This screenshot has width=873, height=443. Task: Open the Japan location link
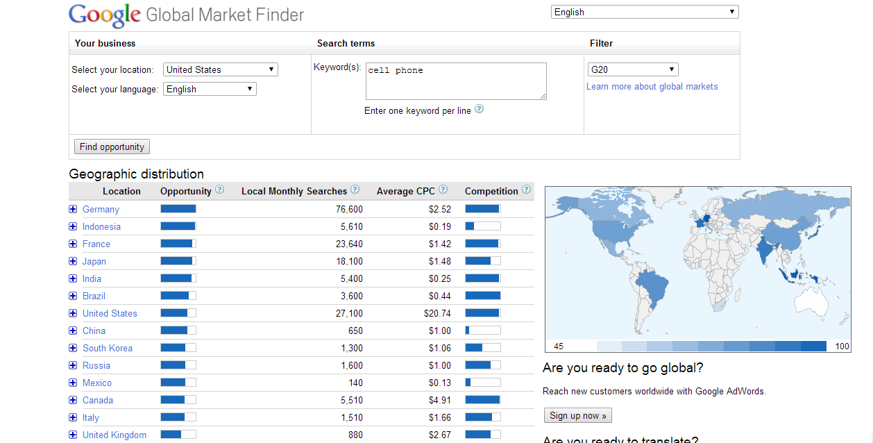[x=94, y=261]
